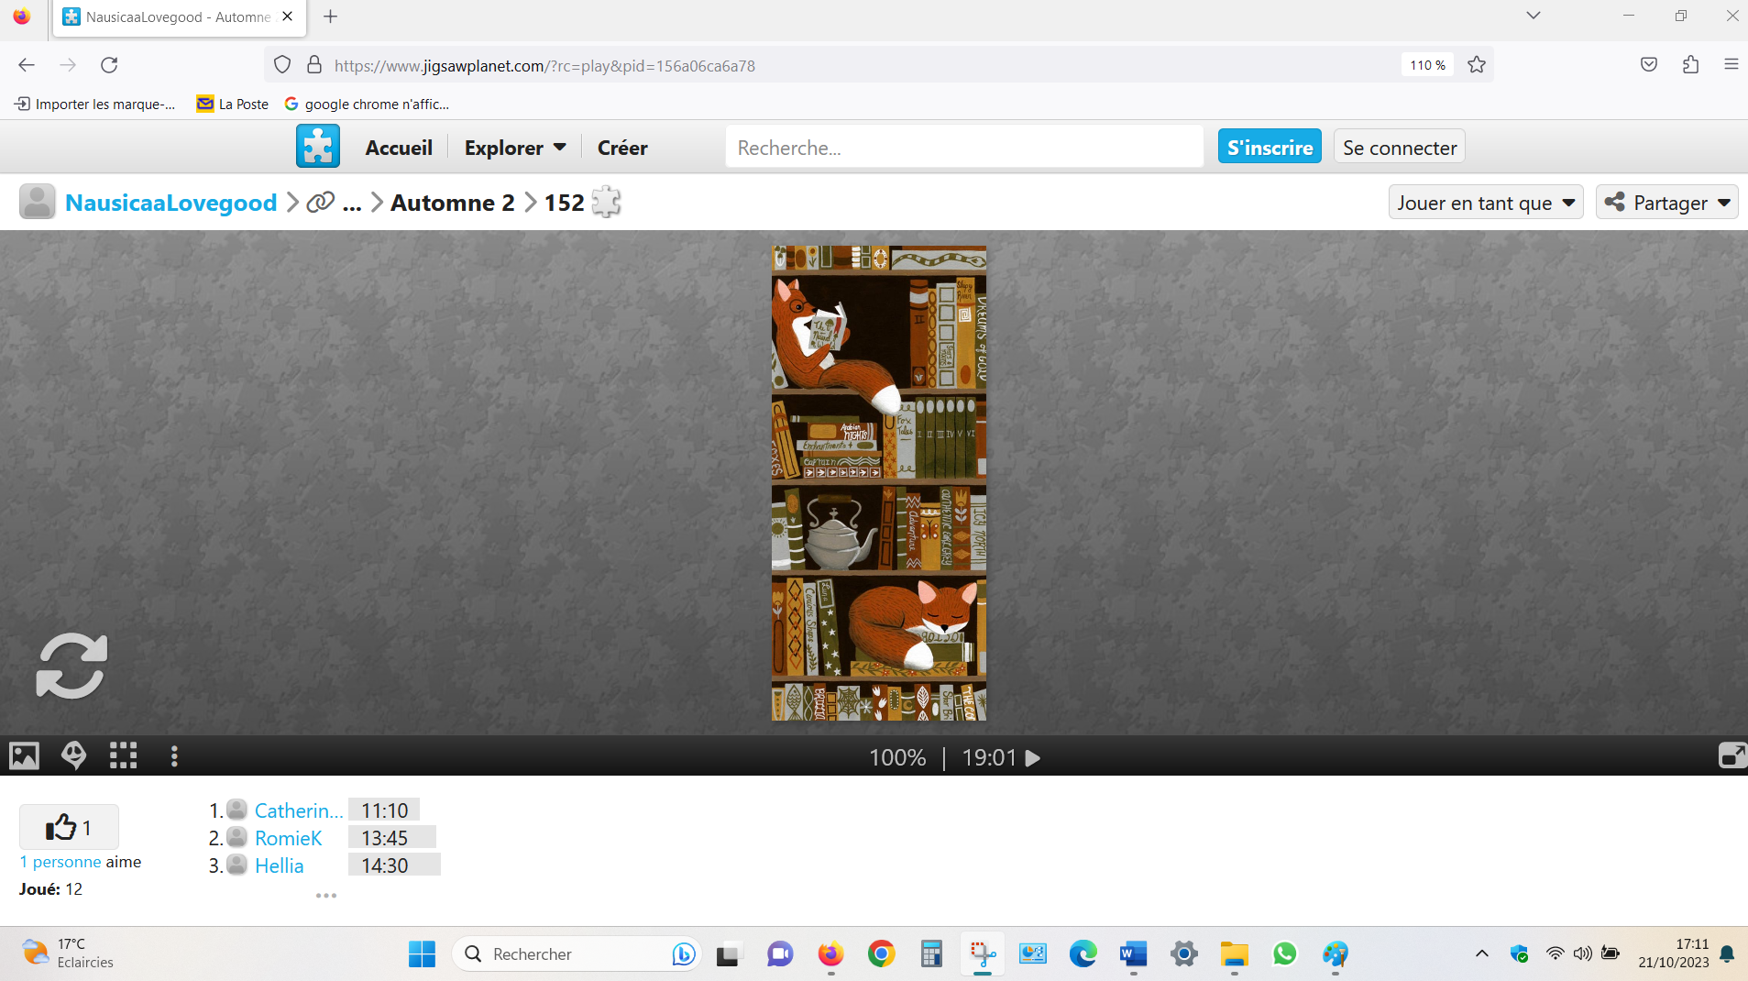
Task: Expand the Explorer dropdown menu
Action: (x=515, y=148)
